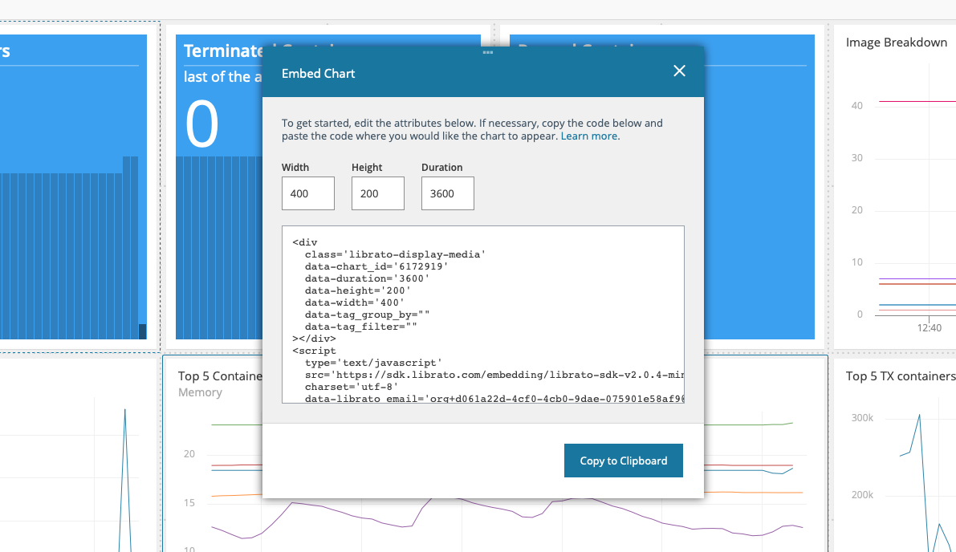
Task: Select the Height input showing 200
Action: point(377,193)
